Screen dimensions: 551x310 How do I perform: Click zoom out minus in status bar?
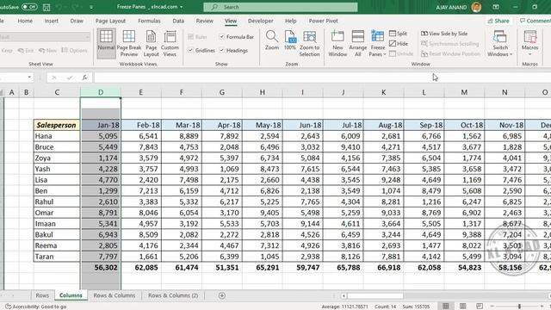point(492,307)
